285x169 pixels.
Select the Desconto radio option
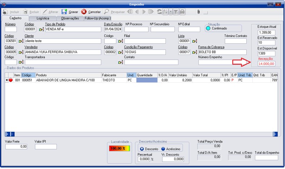point(142,149)
